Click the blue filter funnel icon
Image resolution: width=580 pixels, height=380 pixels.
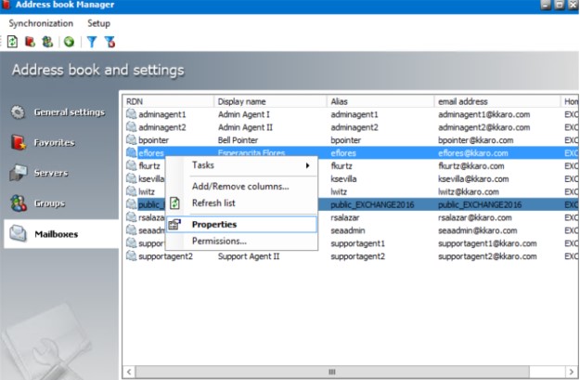tap(92, 41)
